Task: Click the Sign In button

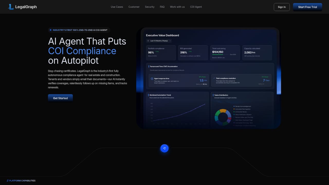Action: coord(282,7)
